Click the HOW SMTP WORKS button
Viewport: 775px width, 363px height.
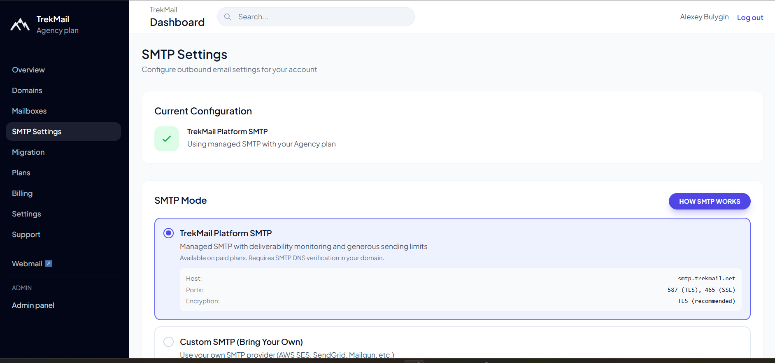pyautogui.click(x=710, y=201)
